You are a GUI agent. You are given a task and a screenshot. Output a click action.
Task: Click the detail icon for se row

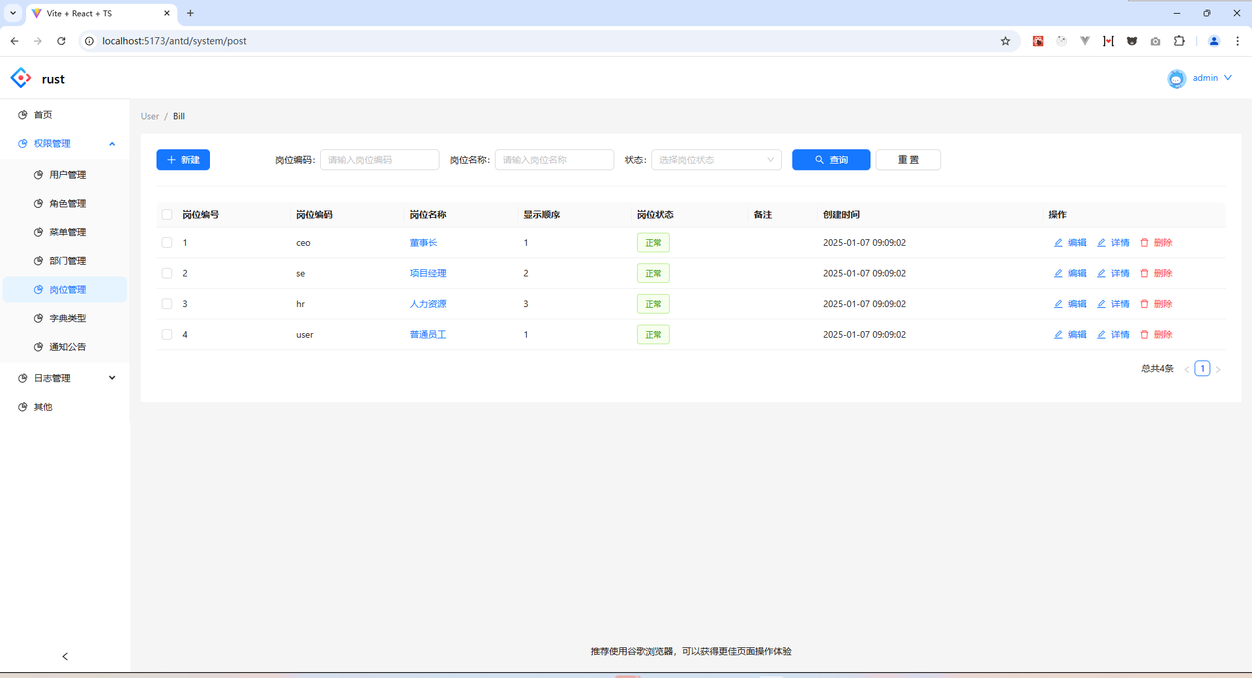pos(1101,273)
